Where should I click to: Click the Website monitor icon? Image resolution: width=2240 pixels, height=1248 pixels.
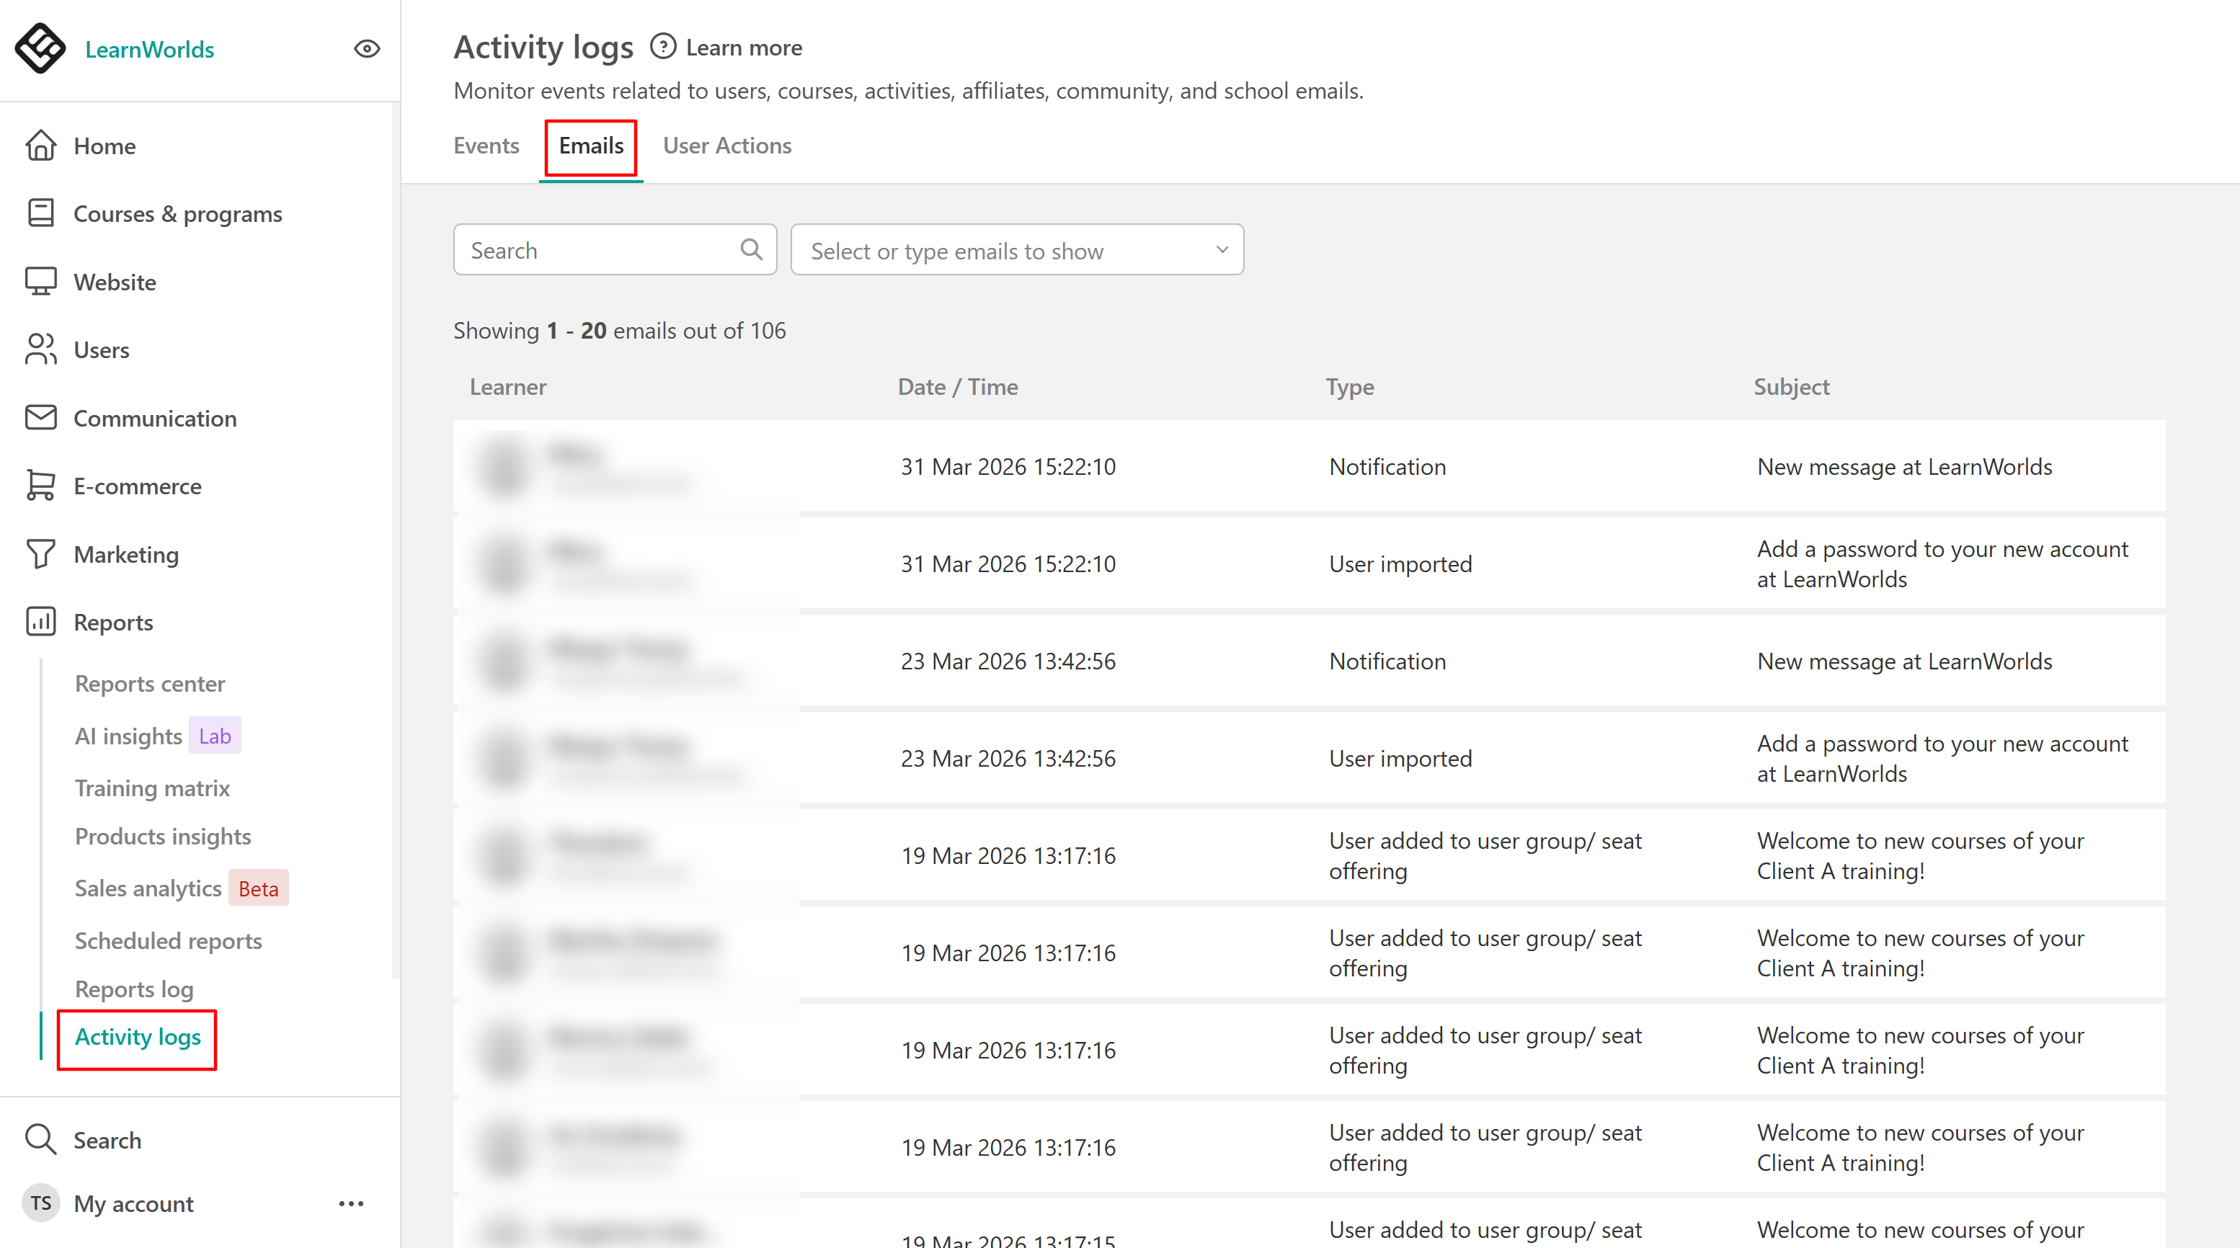[41, 282]
